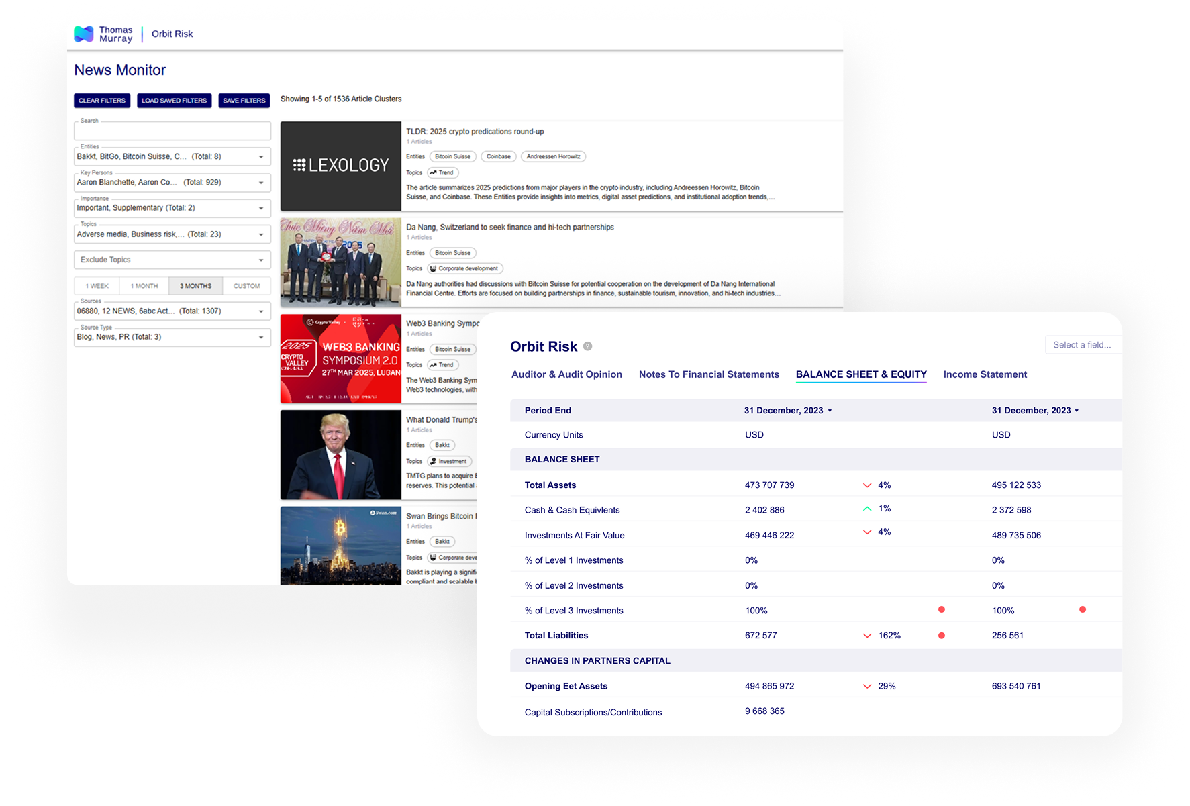
Task: Open the Lexology article thumbnail
Action: (x=341, y=166)
